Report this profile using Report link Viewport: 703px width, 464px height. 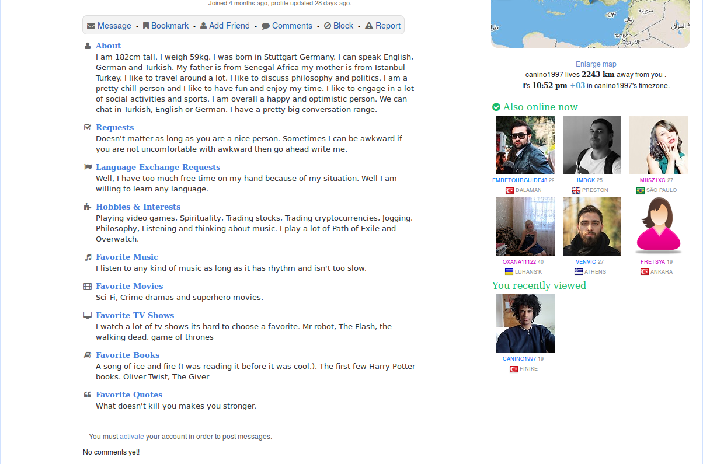388,26
